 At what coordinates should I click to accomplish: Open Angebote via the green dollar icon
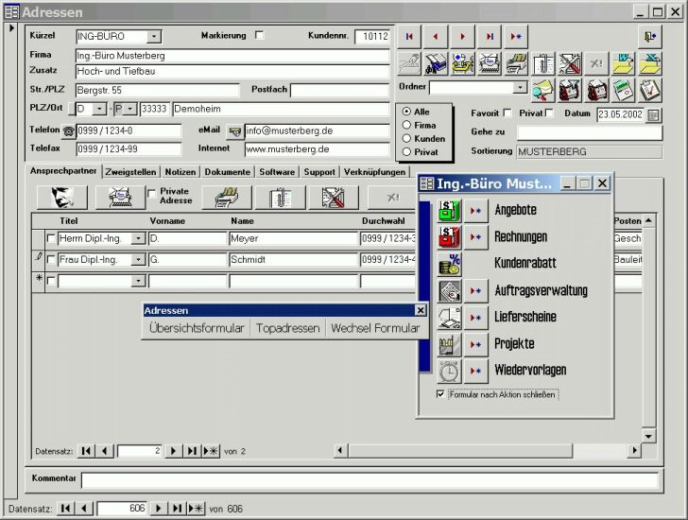point(449,210)
